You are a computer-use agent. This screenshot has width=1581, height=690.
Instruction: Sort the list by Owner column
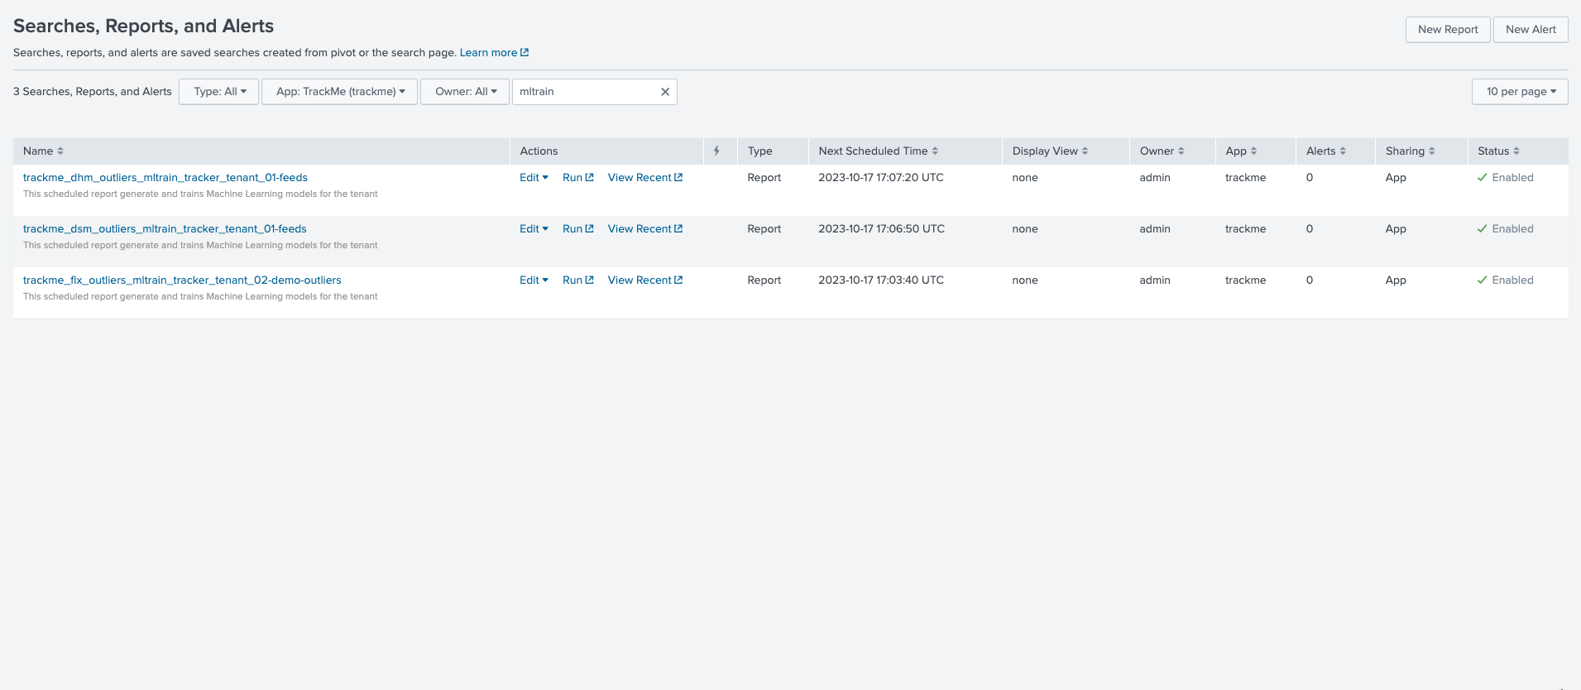click(x=1162, y=151)
